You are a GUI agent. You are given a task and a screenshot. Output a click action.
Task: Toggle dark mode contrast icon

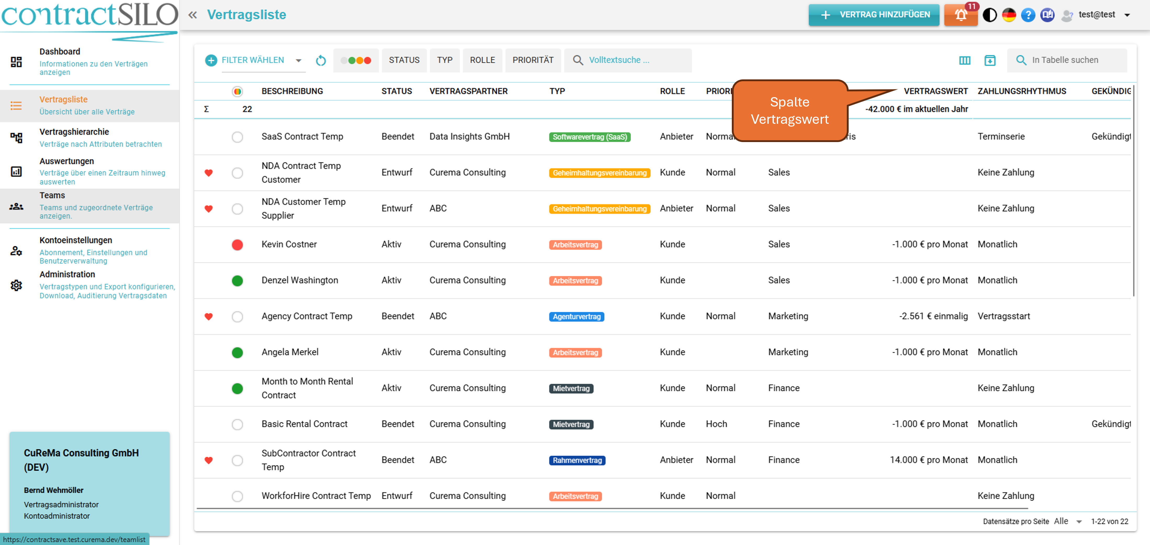click(x=989, y=15)
